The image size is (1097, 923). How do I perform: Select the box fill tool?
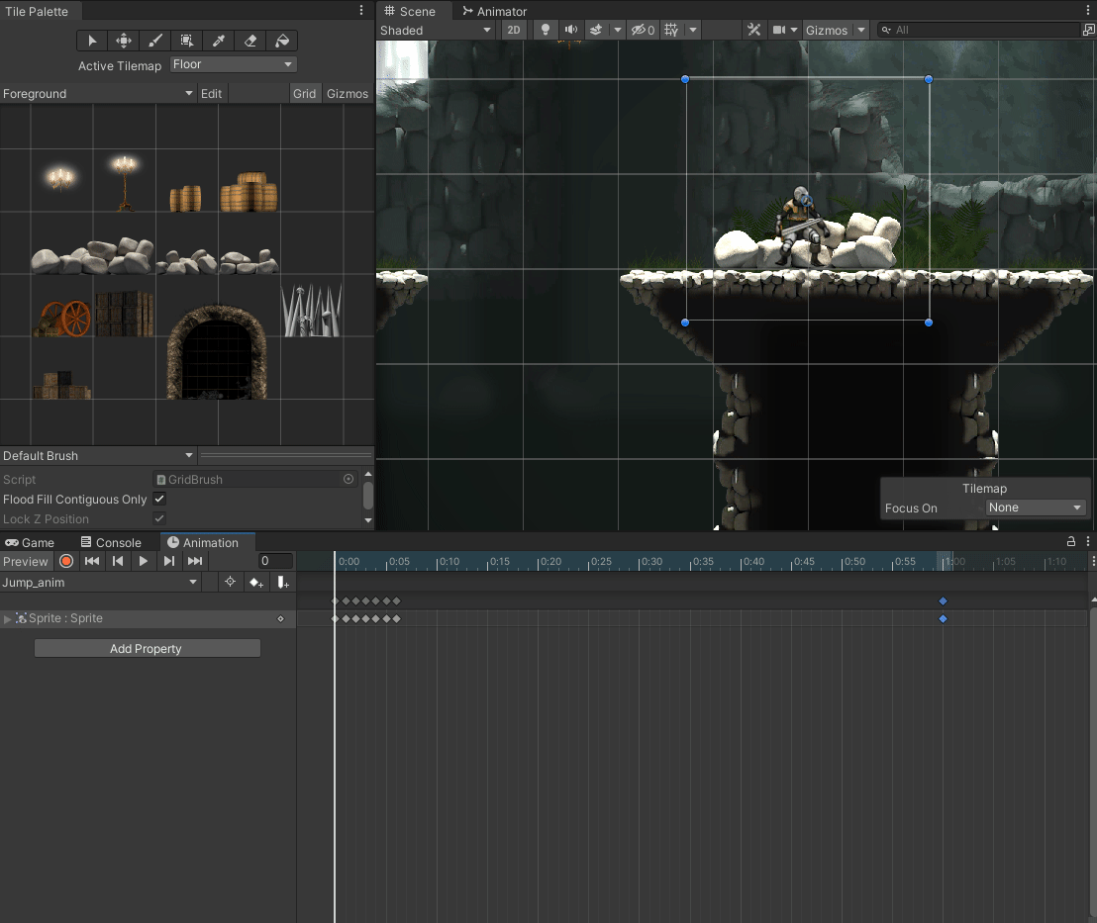[x=187, y=41]
